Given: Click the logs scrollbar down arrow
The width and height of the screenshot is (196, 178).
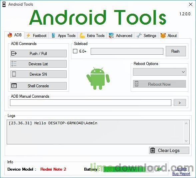Looking at the screenshot, I should point(186,141).
